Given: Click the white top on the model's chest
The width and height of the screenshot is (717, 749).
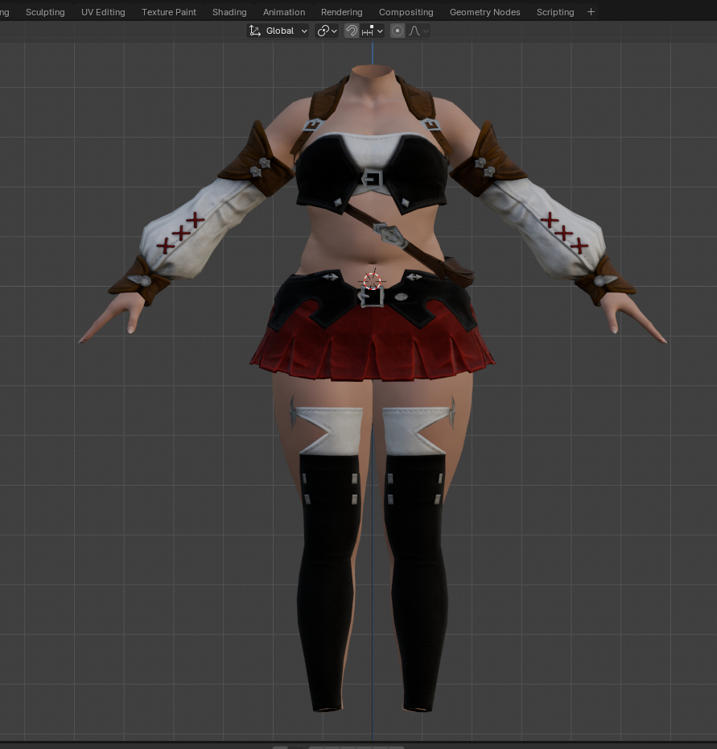Looking at the screenshot, I should (372, 149).
